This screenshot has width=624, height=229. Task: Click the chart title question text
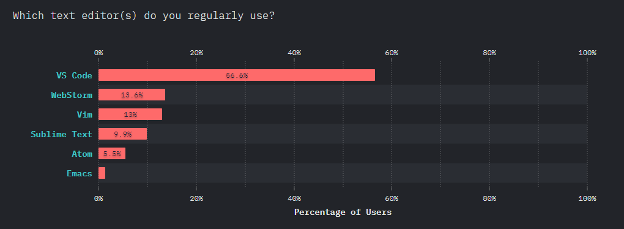click(x=144, y=15)
